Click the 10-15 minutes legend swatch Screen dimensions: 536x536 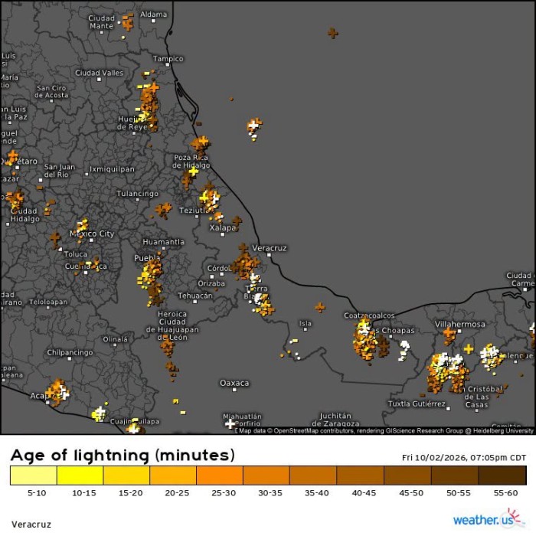[80, 476]
